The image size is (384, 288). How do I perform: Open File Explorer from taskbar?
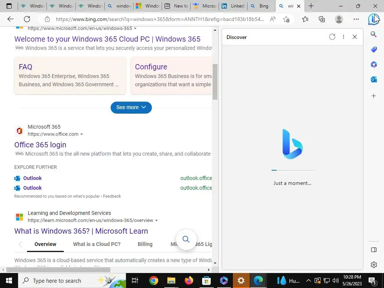tap(171, 280)
